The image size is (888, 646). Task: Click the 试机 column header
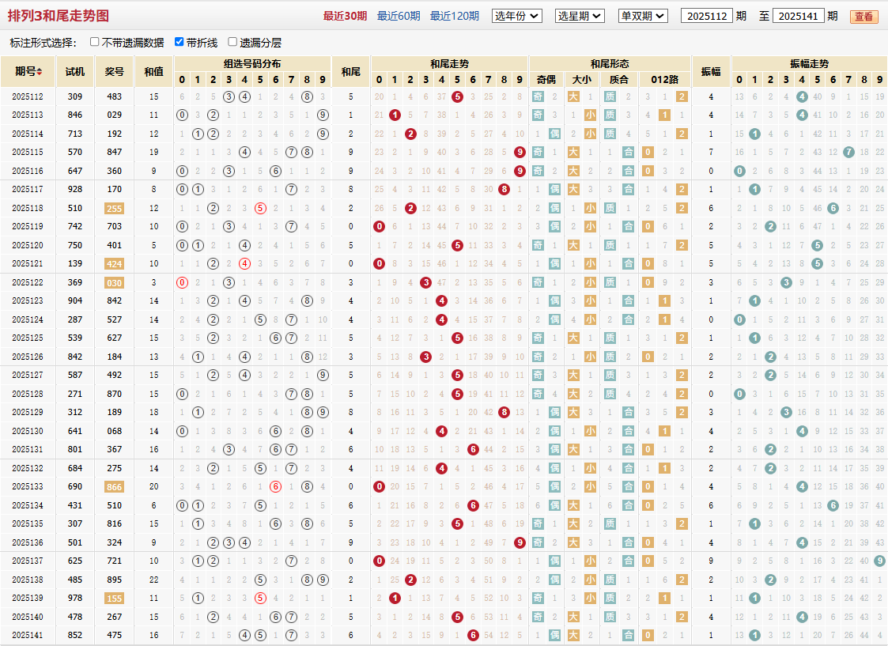(x=75, y=71)
